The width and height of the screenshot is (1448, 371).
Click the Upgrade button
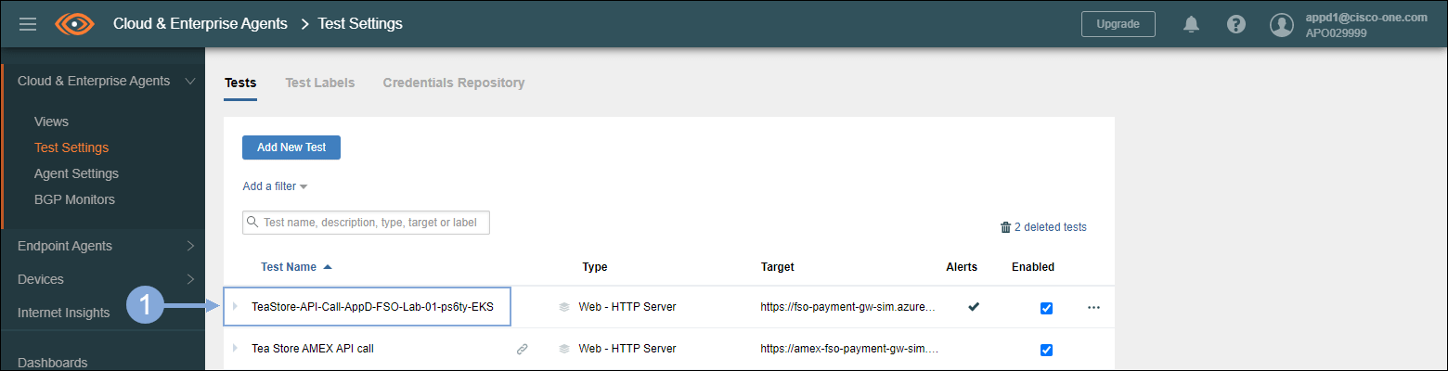[1118, 24]
